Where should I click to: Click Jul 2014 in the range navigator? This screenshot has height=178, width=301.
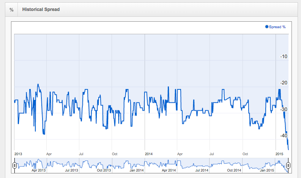202,170
